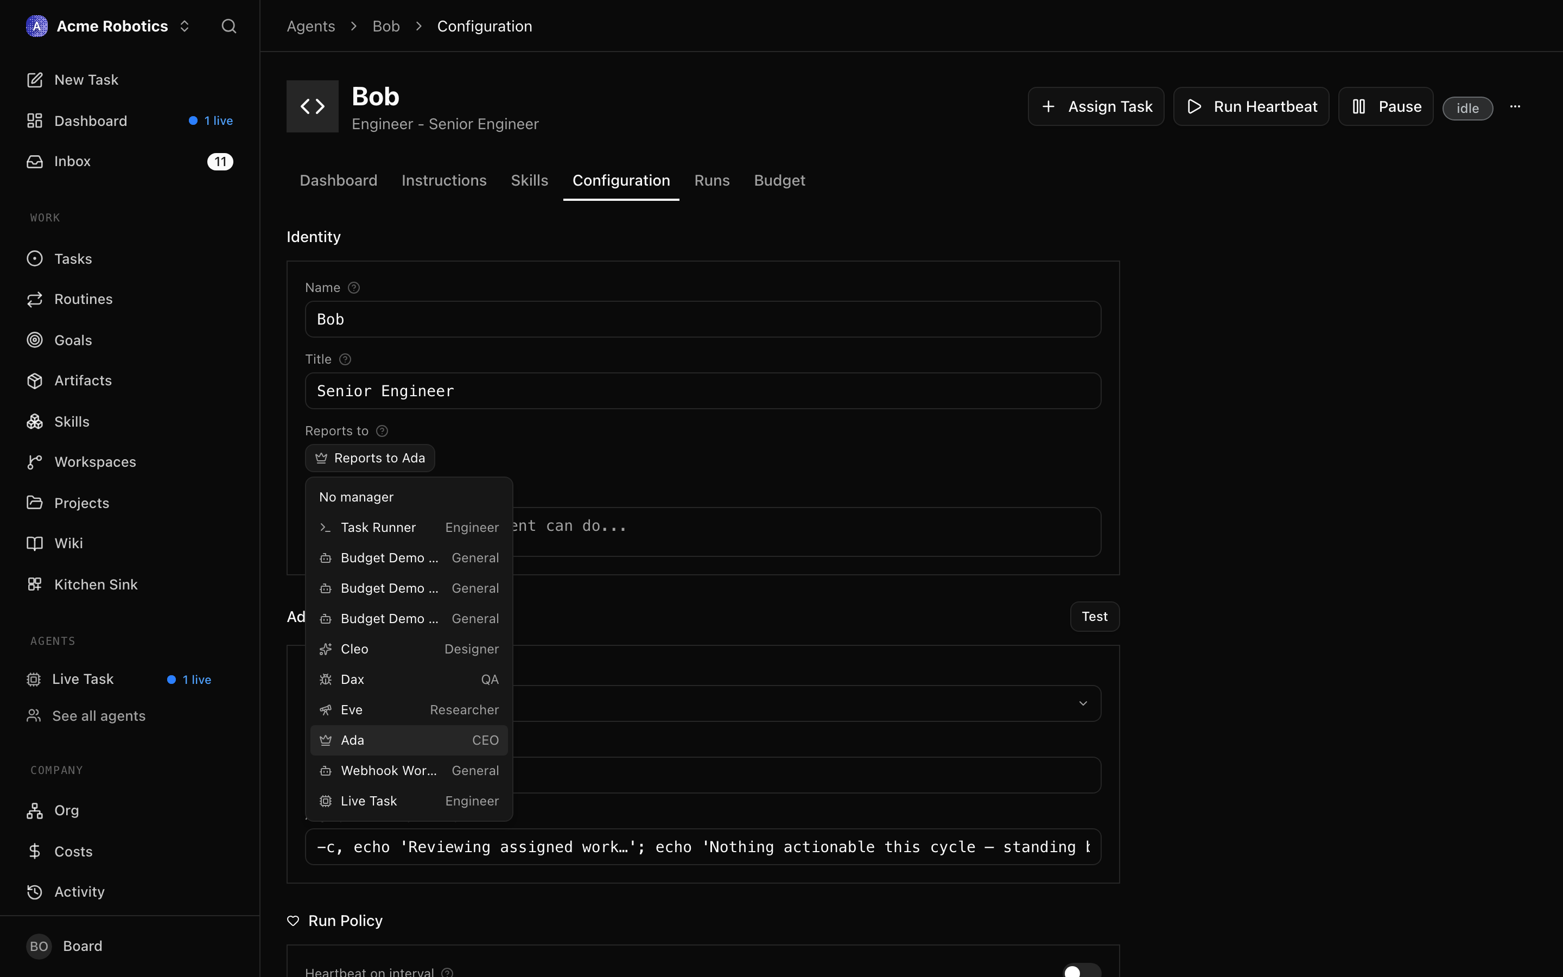Click the Run Policy heart icon
Viewport: 1563px width, 977px height.
(x=293, y=921)
